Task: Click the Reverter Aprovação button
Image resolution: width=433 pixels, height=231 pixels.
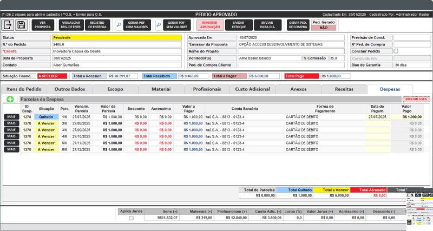Action: 210,25
